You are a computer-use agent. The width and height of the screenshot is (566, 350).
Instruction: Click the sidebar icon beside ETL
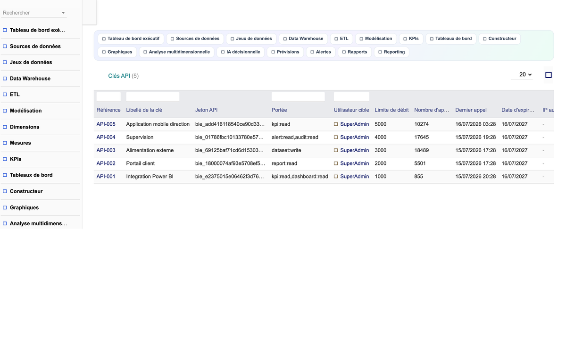[5, 94]
